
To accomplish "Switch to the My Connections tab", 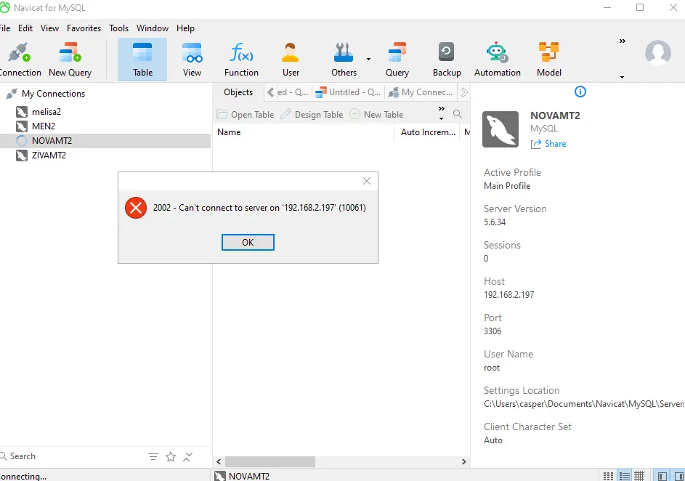I will 421,92.
